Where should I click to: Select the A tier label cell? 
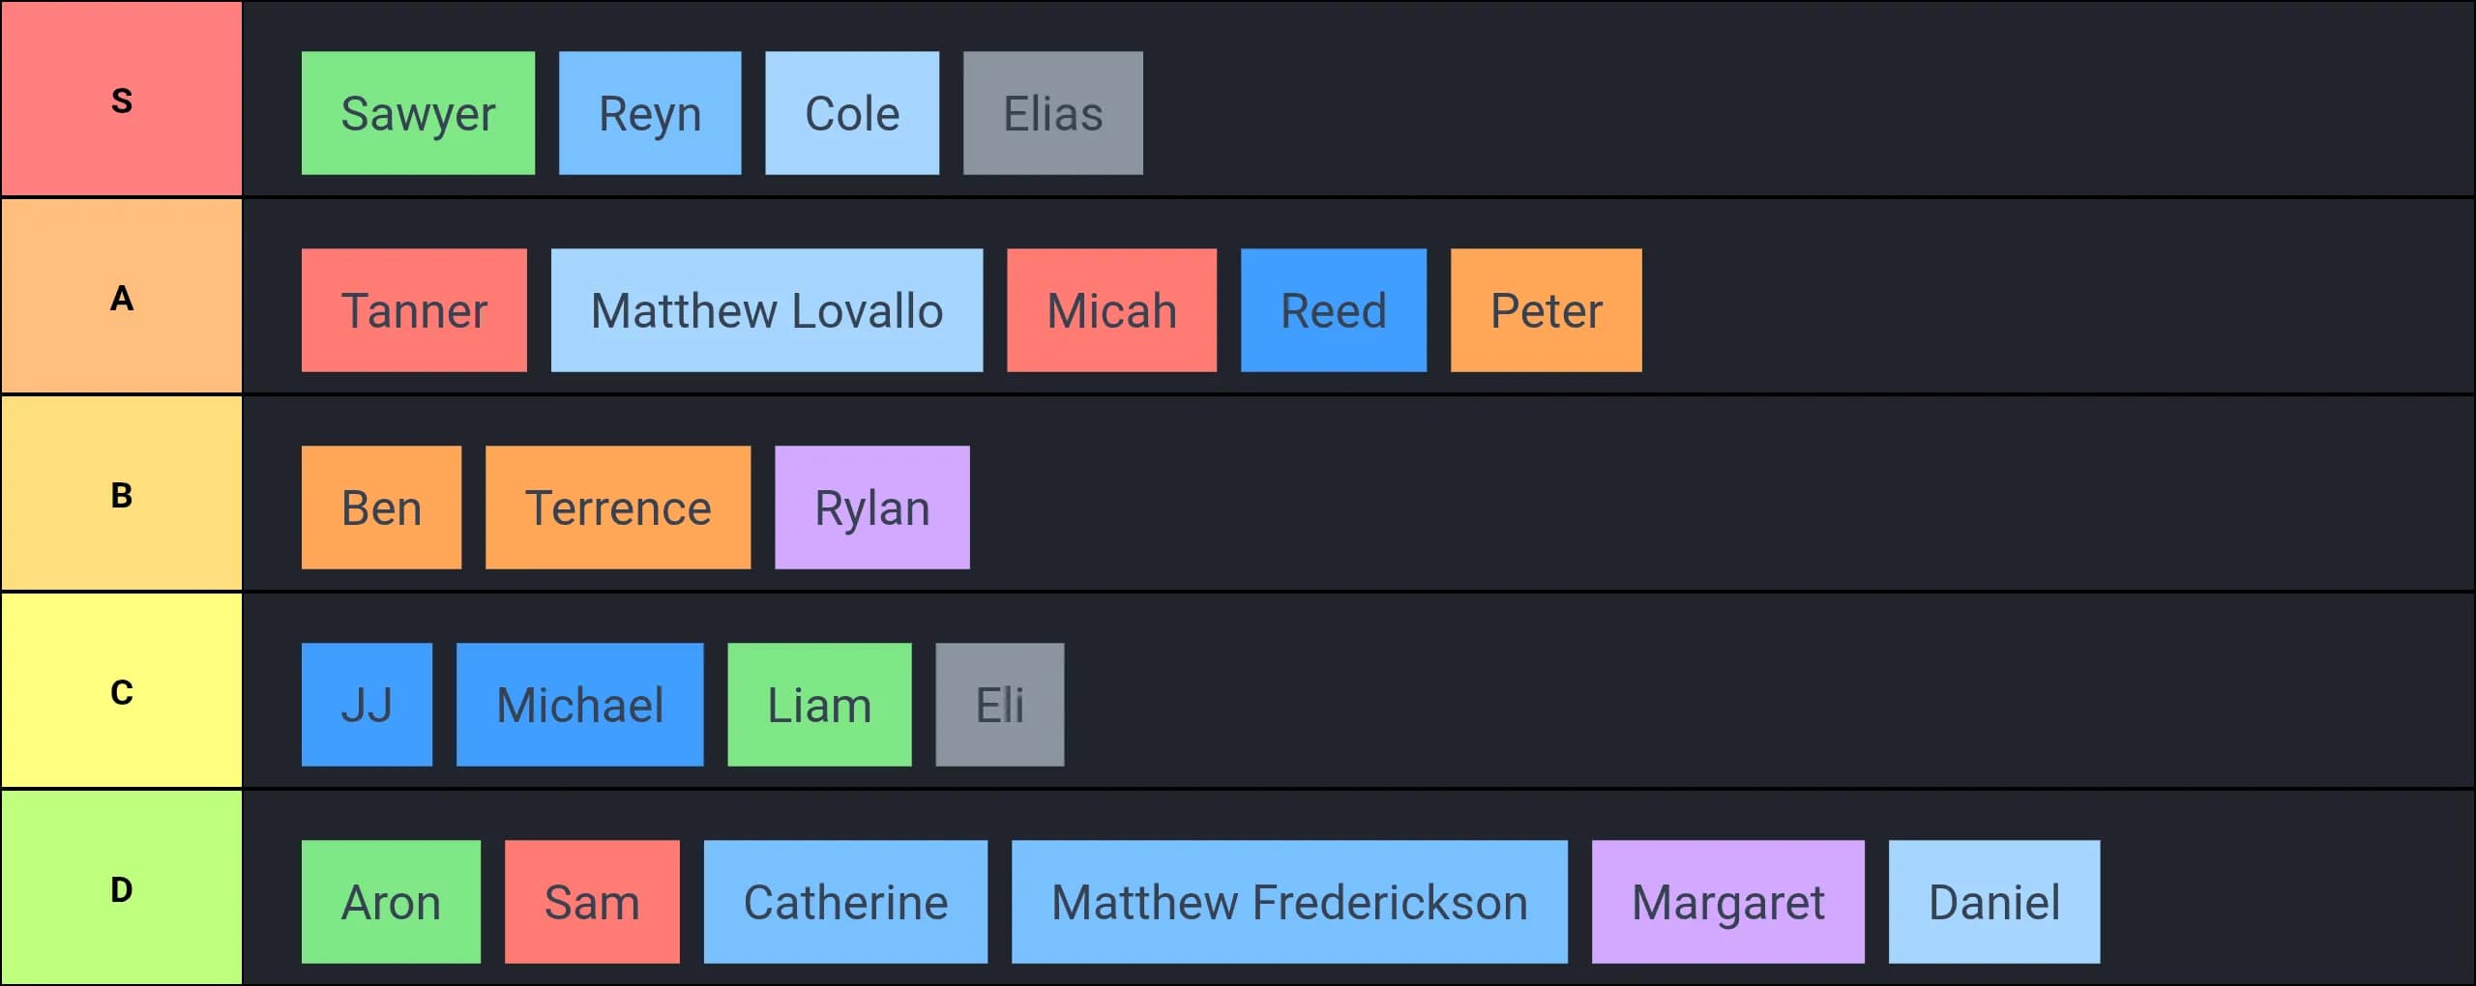click(x=121, y=297)
